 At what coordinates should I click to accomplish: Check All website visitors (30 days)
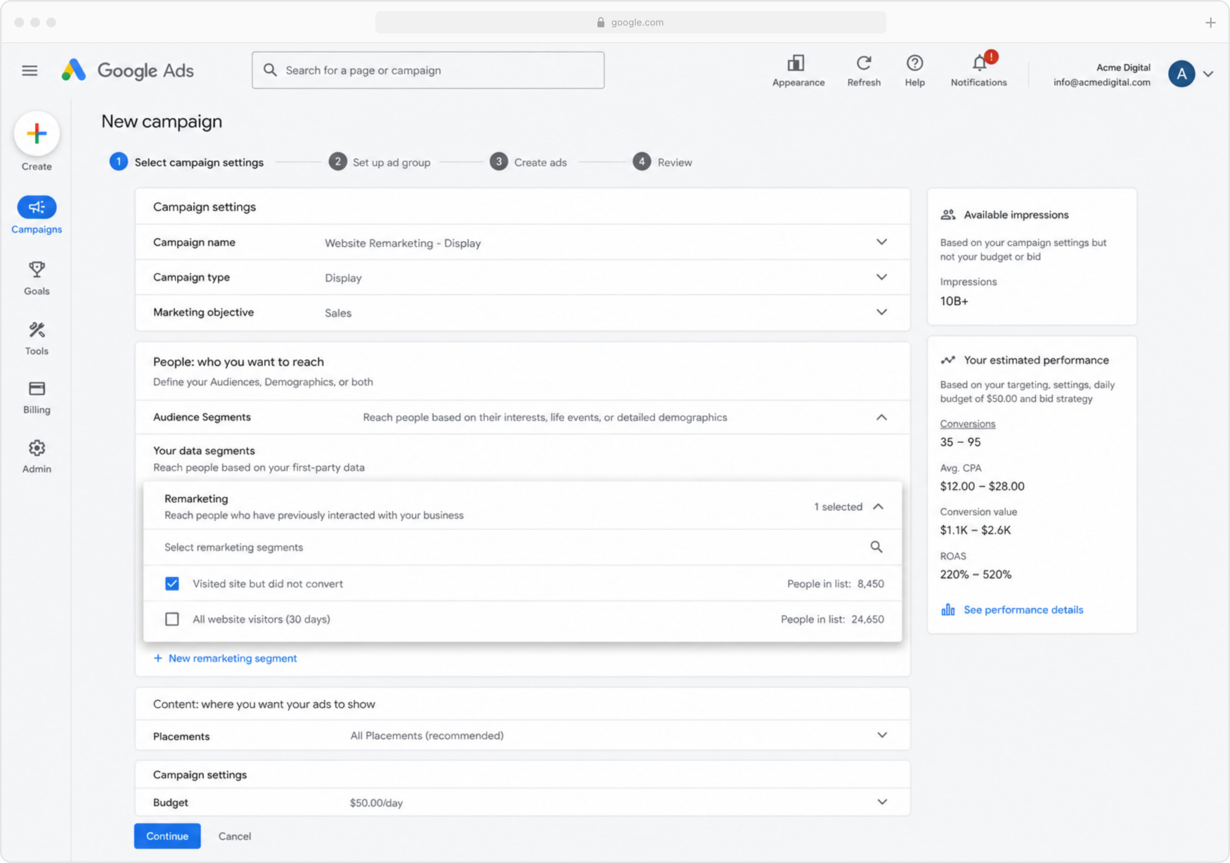172,619
